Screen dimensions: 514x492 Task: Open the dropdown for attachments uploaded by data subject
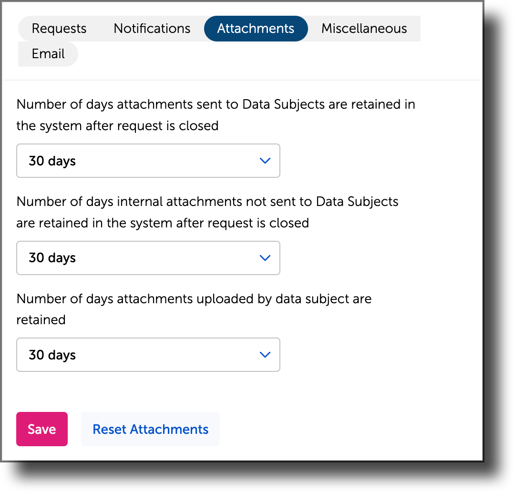[x=148, y=355]
